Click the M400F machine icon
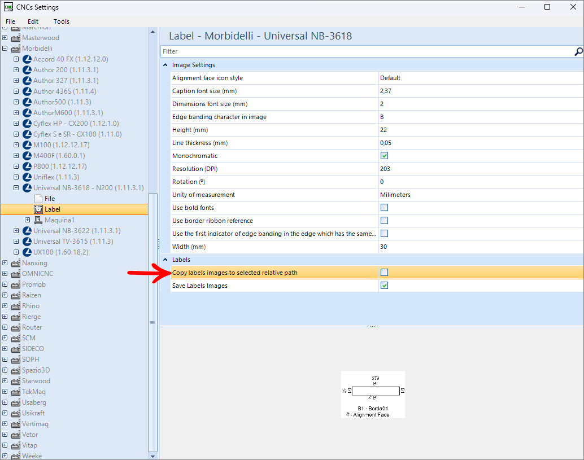 click(27, 156)
